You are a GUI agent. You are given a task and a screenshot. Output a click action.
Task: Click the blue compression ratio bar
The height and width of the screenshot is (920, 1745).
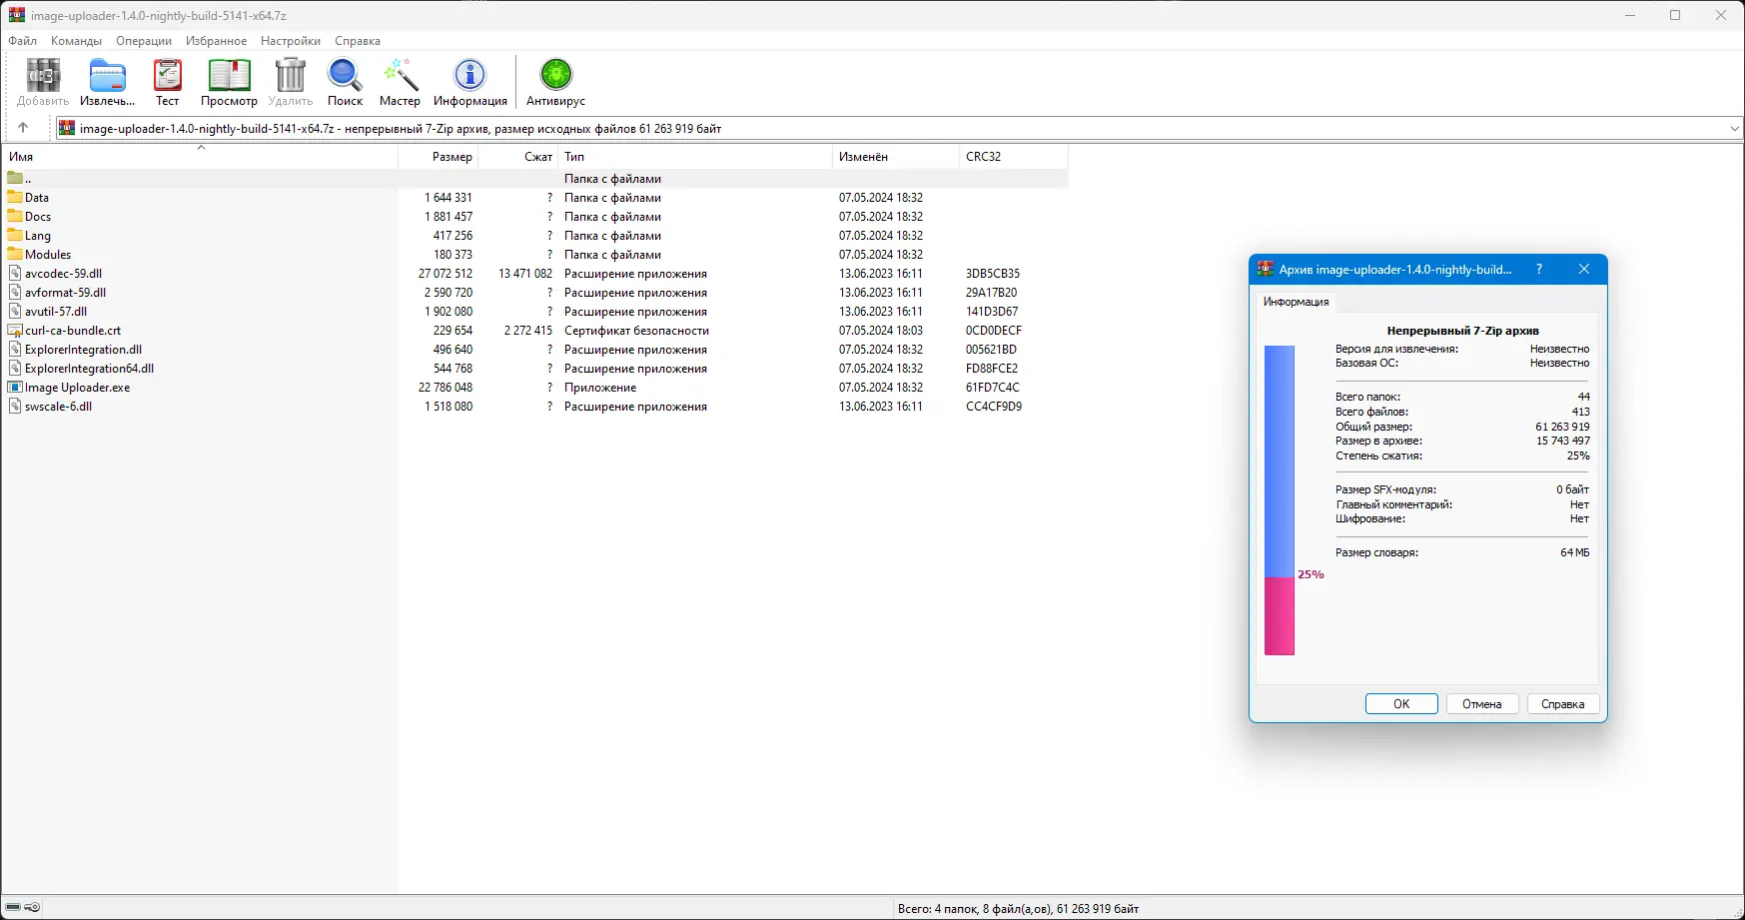1280,461
